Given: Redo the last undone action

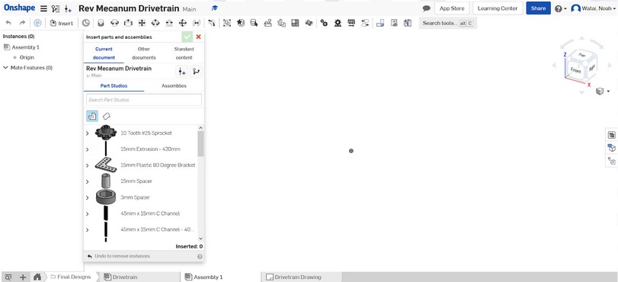Looking at the screenshot, I should [22, 24].
